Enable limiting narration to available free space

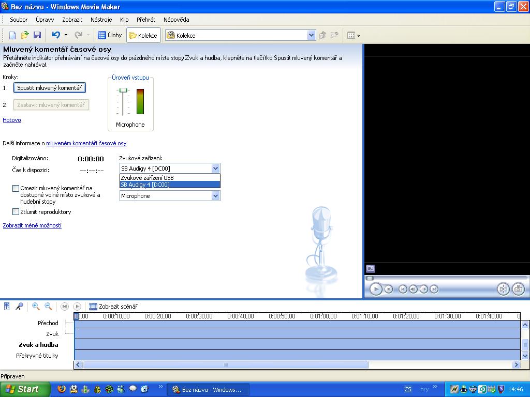16,188
